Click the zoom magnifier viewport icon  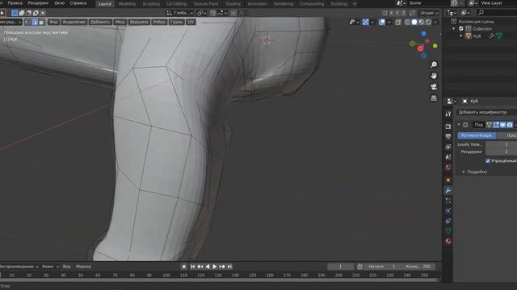pyautogui.click(x=434, y=64)
